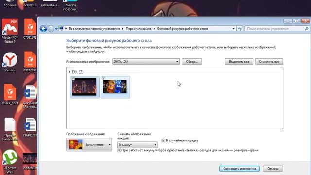311x175 pixels.
Task: Click Сохранить изменения button
Action: pyautogui.click(x=240, y=169)
